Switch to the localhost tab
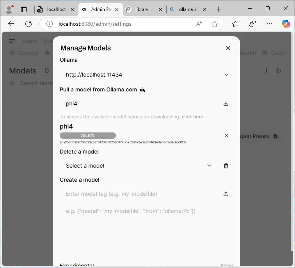The height and width of the screenshot is (268, 295). point(55,9)
